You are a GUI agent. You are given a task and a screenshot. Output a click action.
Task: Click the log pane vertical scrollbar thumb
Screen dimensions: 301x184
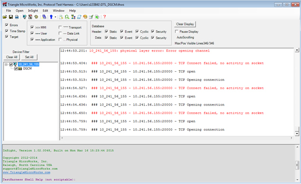(x=297, y=129)
